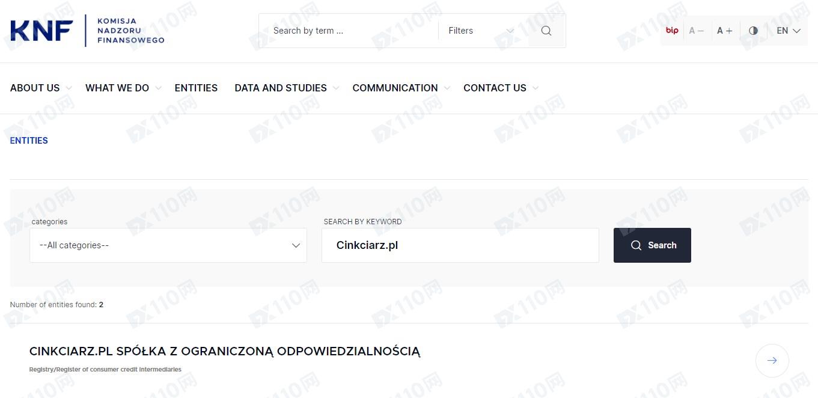Increase font size with A+ icon
The image size is (818, 398).
click(x=724, y=31)
